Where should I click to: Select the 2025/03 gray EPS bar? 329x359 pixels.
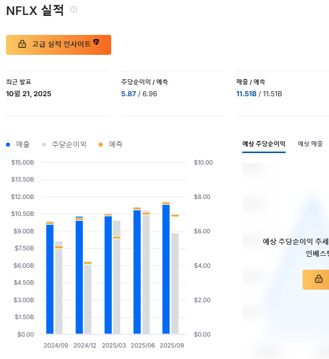(x=117, y=277)
